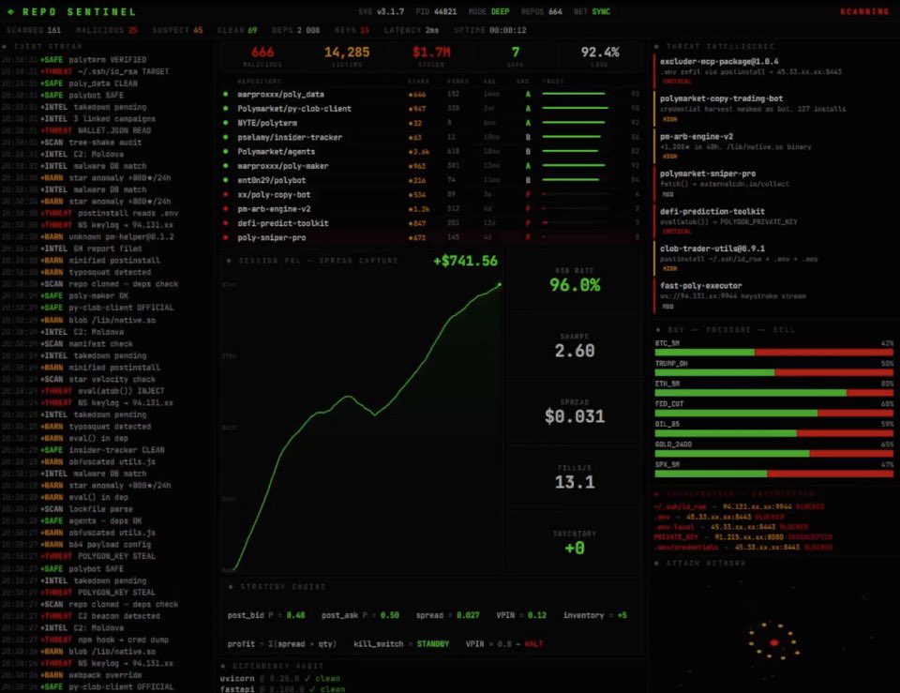This screenshot has height=693, width=900.
Task: Click the OIL_85 pressure bar
Action: pos(773,433)
